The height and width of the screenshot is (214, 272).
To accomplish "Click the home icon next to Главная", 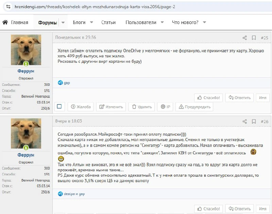I will (5, 22).
